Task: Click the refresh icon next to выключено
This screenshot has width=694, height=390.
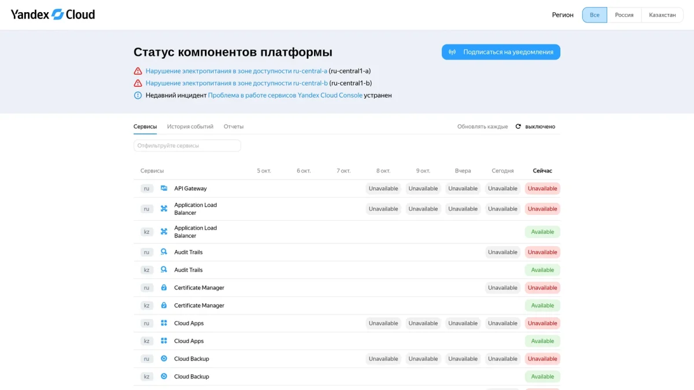Action: click(518, 127)
